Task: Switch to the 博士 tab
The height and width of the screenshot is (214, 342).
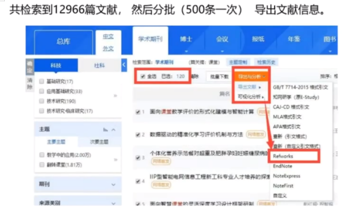Action: (186, 39)
